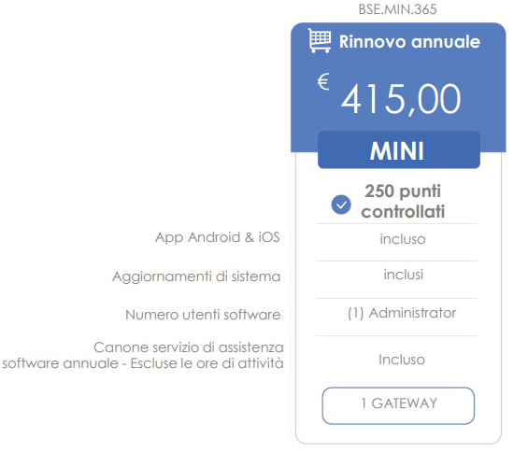Select the MINI plan badge
514x467 pixels.
tap(399, 149)
